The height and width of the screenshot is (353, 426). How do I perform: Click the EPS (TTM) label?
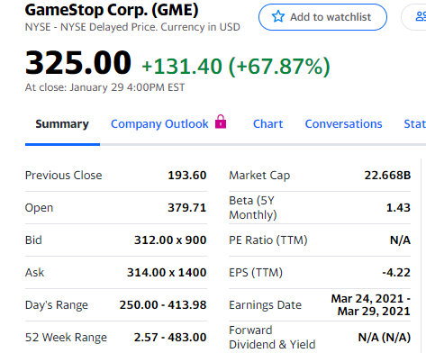click(256, 273)
